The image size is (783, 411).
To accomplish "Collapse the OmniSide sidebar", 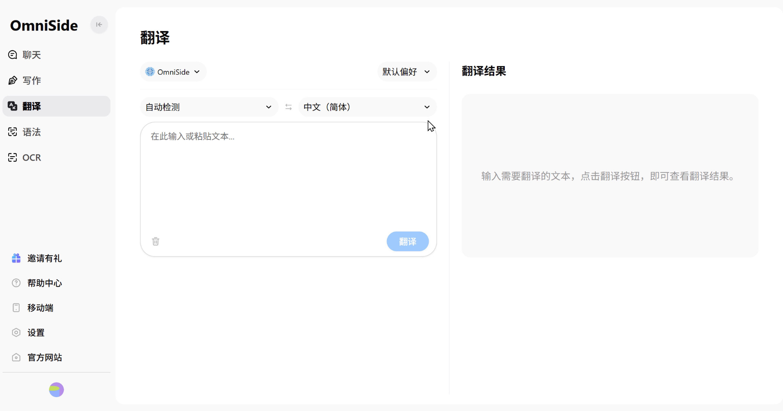I will [x=99, y=25].
